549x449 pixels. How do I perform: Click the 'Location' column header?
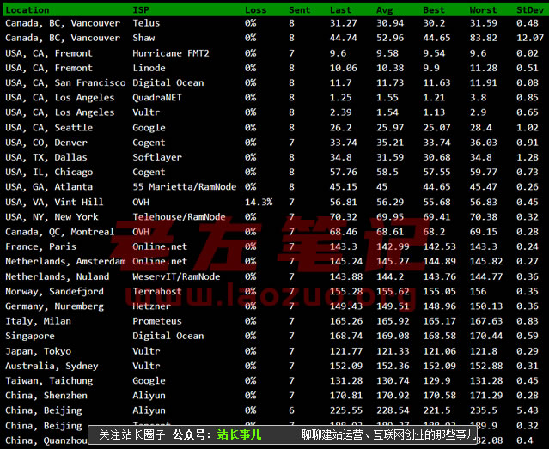tap(27, 10)
